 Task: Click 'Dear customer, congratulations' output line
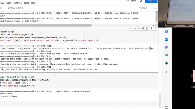point(77,48)
